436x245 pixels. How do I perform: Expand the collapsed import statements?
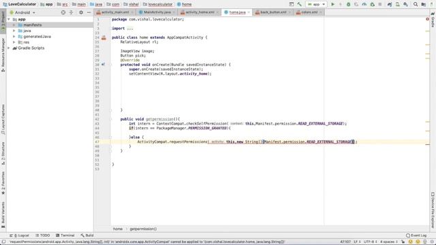click(x=130, y=29)
